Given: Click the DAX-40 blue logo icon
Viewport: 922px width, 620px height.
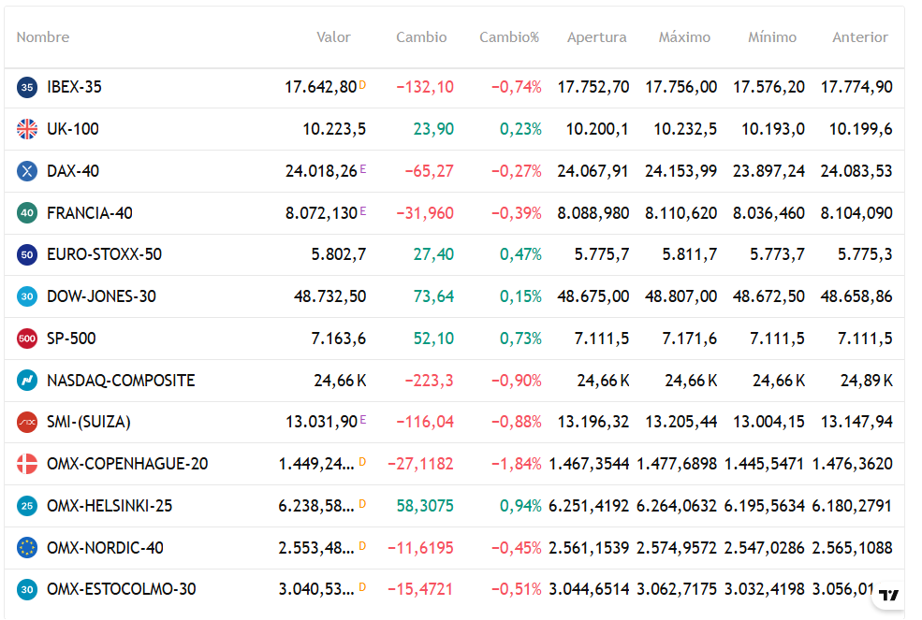Looking at the screenshot, I should 27,171.
